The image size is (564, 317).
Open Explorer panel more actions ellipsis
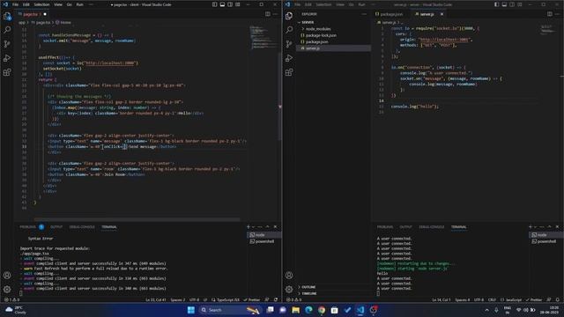point(364,14)
